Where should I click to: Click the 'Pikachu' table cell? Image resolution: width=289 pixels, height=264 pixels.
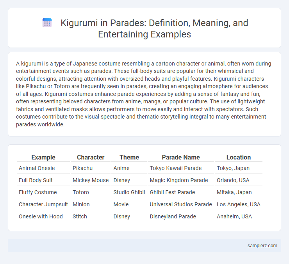coord(91,168)
